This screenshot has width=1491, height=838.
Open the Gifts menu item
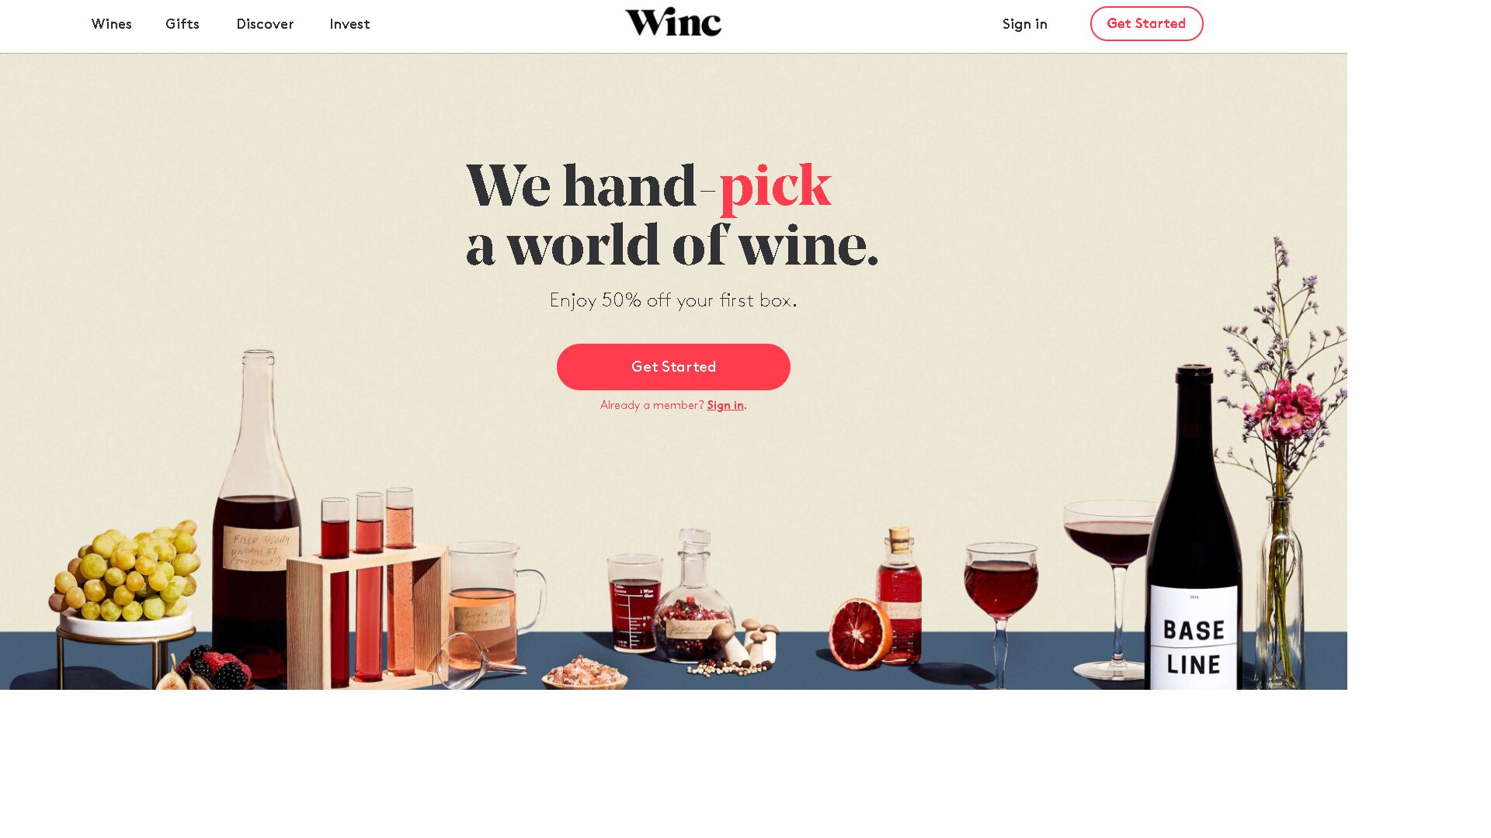(182, 24)
